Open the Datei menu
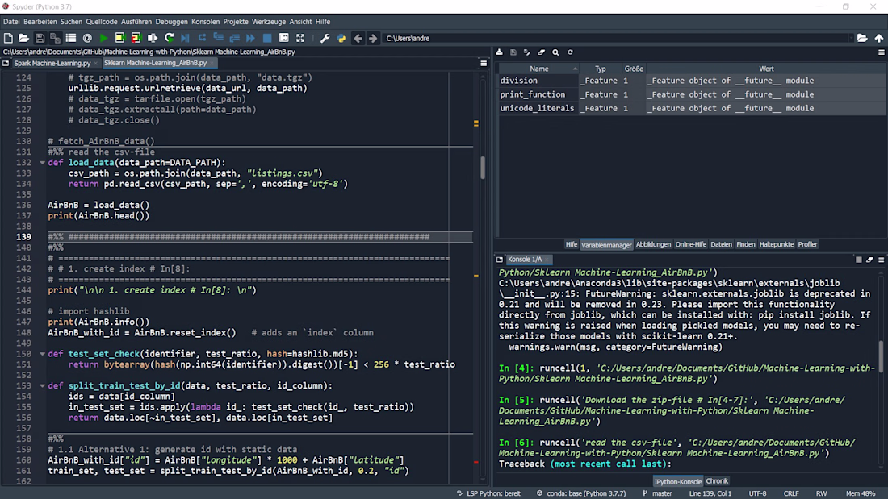Image resolution: width=888 pixels, height=499 pixels. coord(11,22)
